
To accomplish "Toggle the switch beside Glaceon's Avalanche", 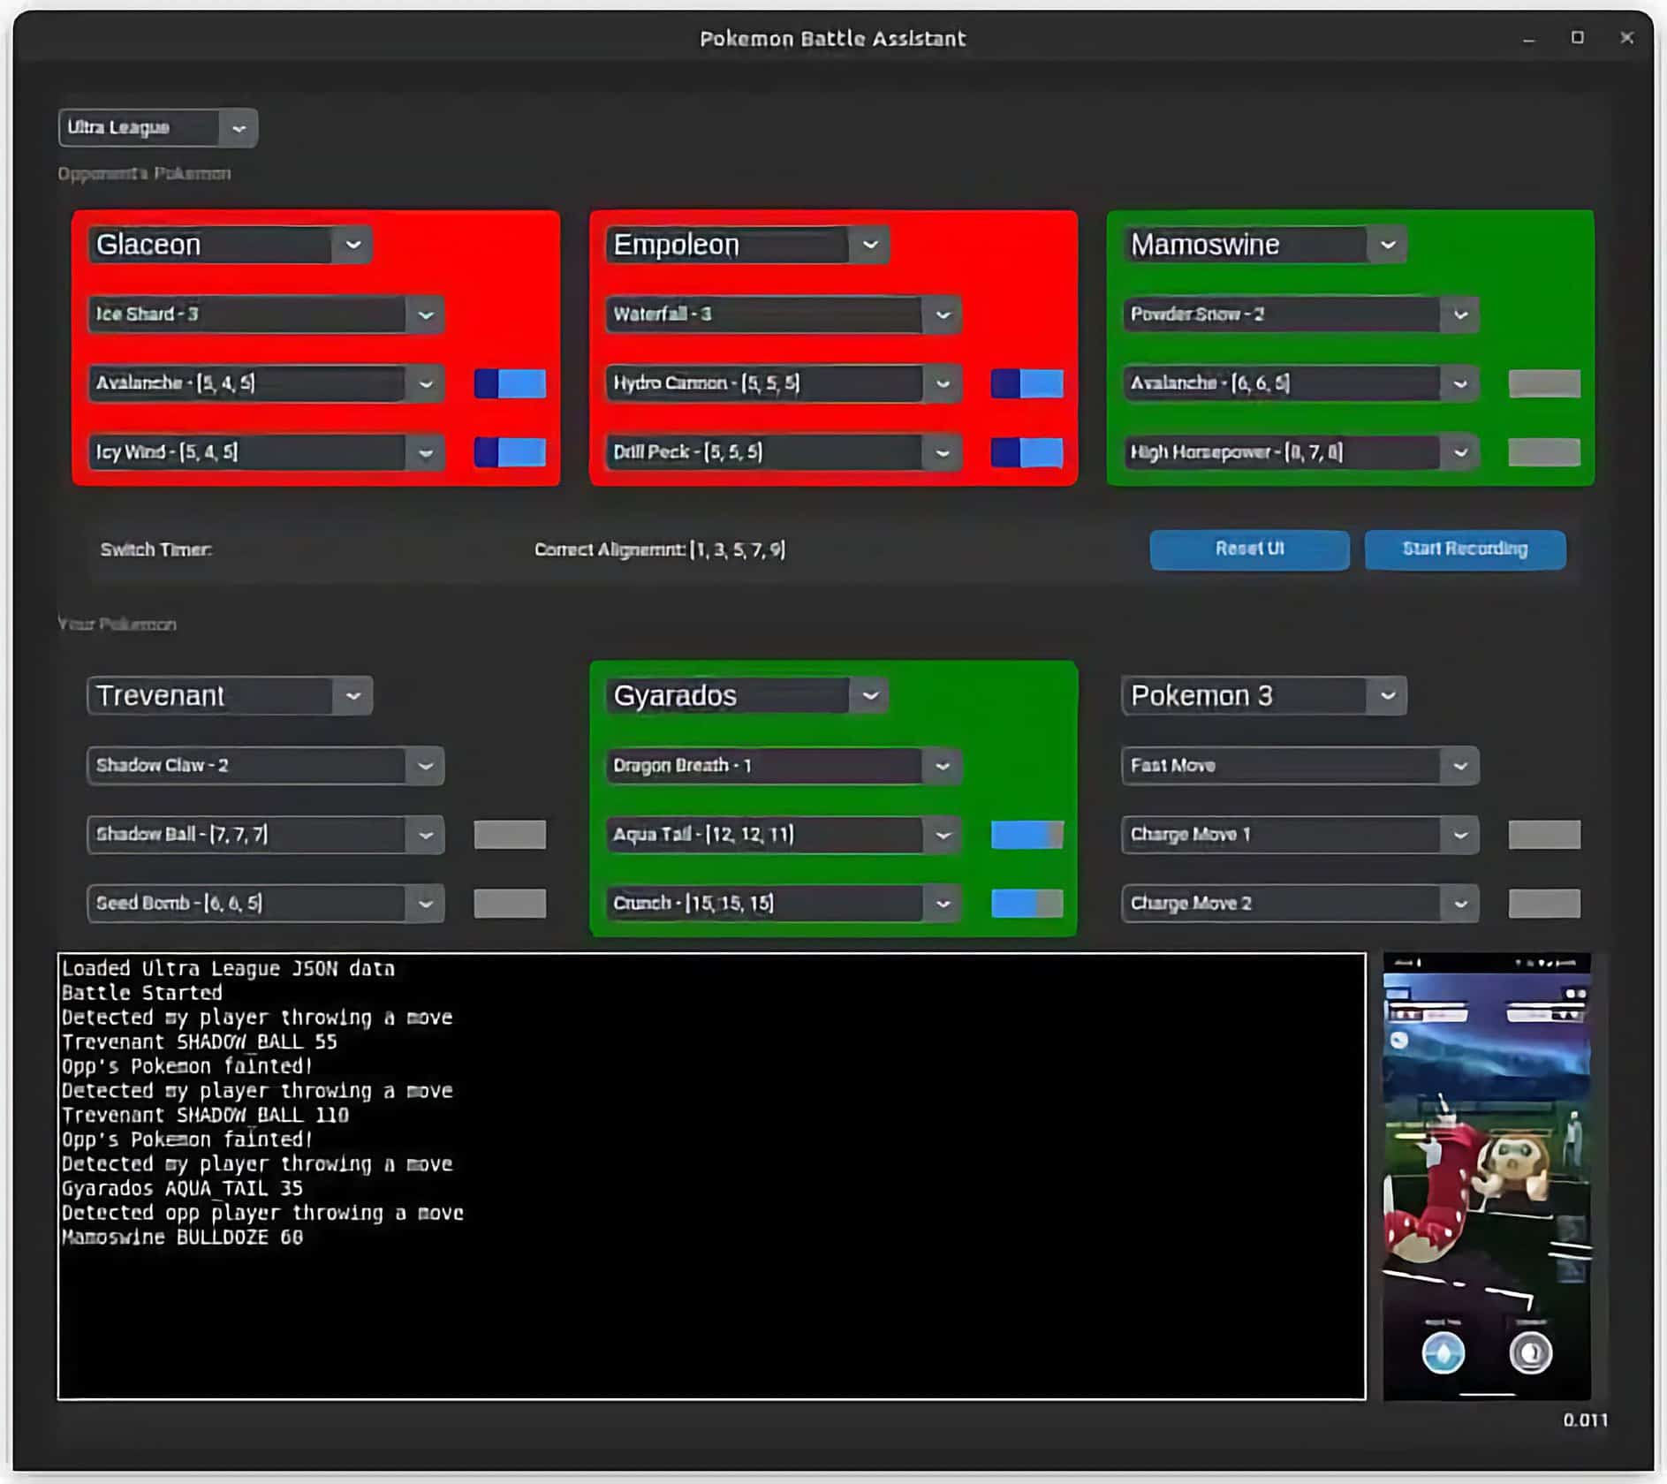I will pyautogui.click(x=510, y=383).
